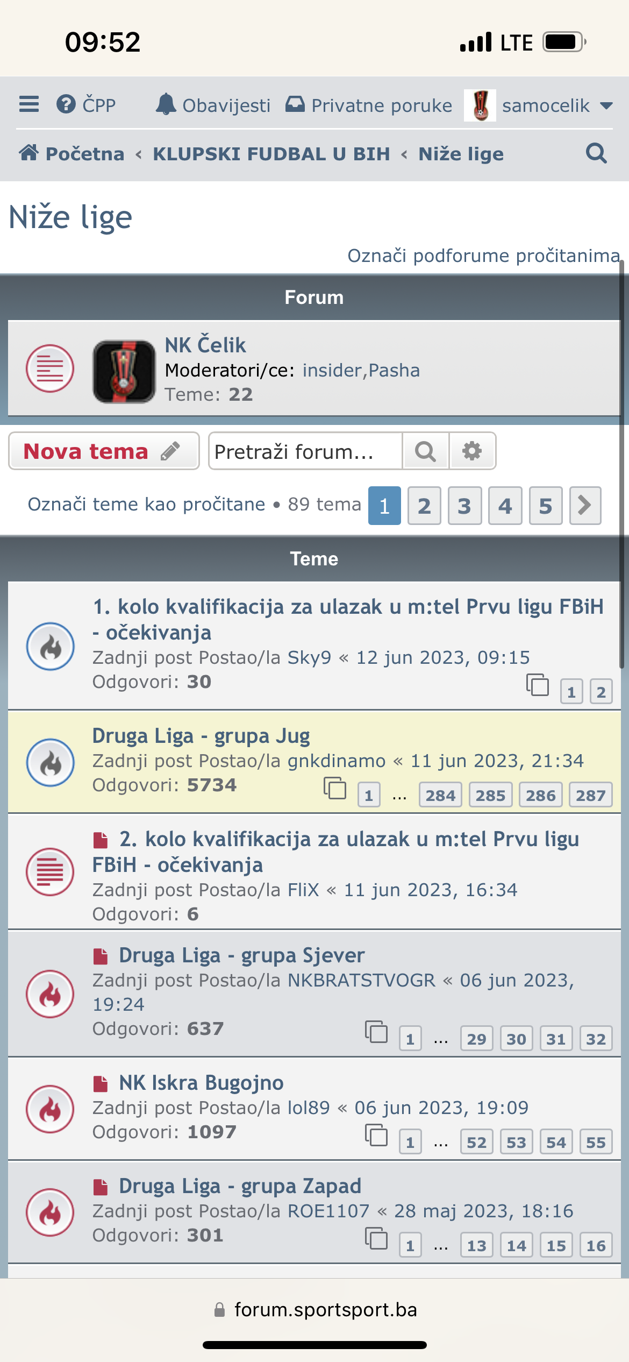The image size is (629, 1362).
Task: Open NKBRATSTVOGR user profile
Action: [x=361, y=980]
